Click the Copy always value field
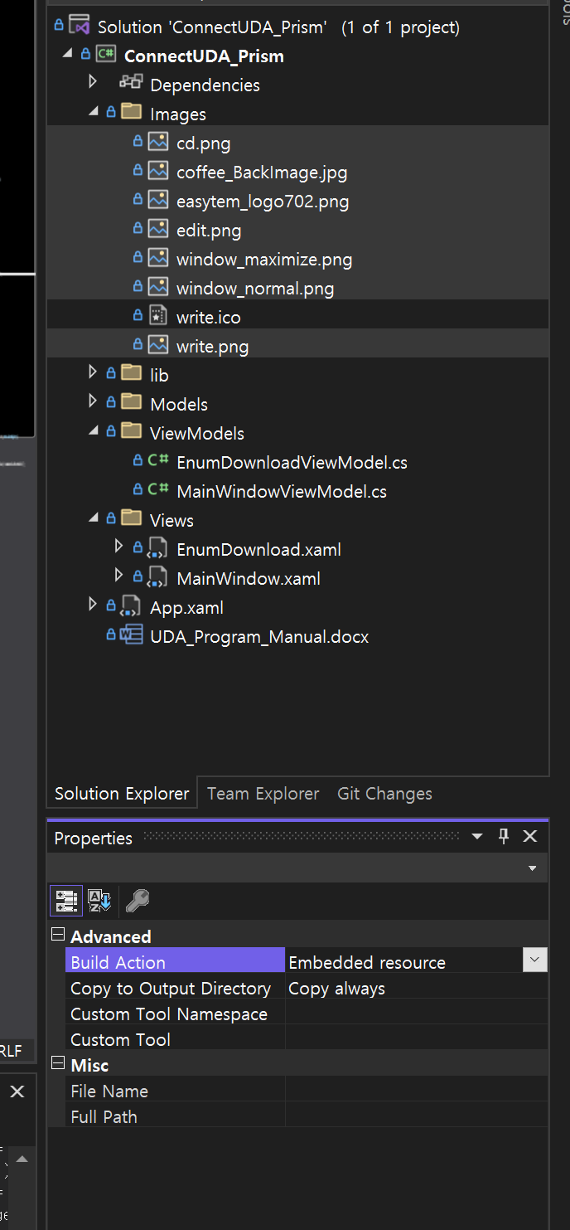The height and width of the screenshot is (1230, 570). tap(417, 989)
